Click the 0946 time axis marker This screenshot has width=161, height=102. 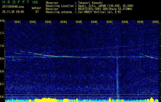click(94, 22)
